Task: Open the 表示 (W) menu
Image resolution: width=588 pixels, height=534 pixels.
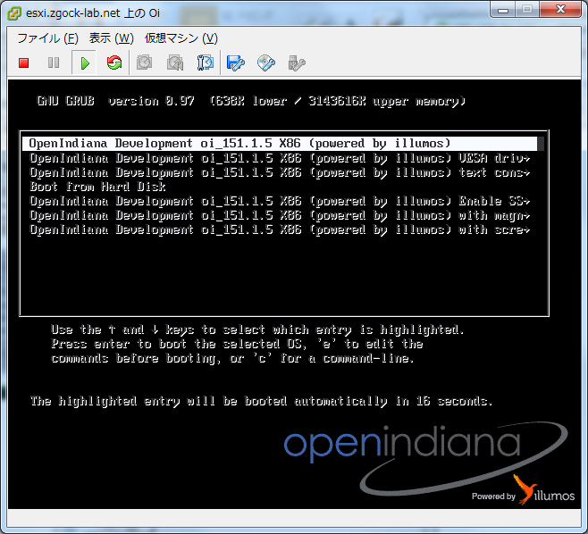Action: tap(112, 38)
